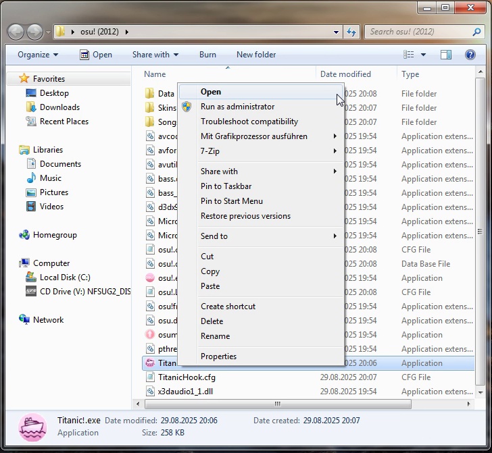Click the search magnifier icon

coord(476,32)
